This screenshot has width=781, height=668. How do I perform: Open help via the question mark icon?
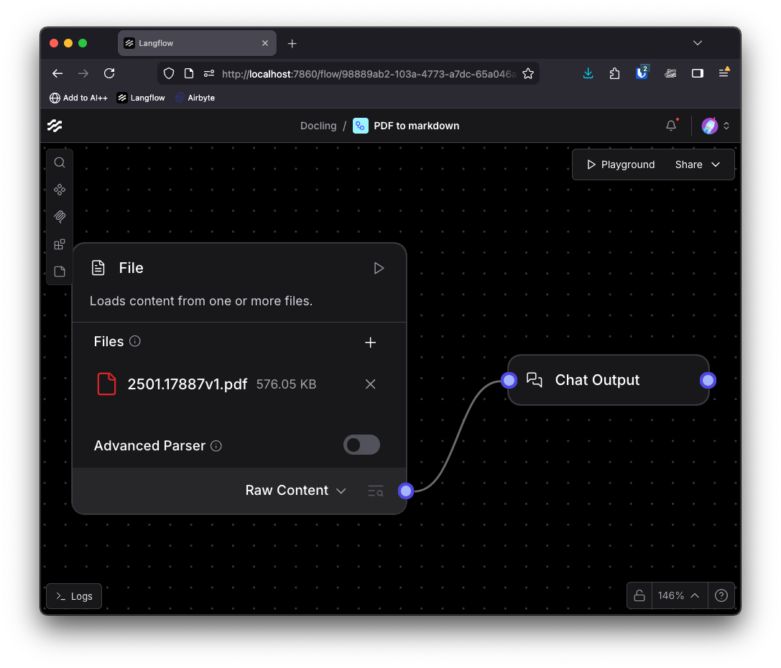click(x=721, y=595)
